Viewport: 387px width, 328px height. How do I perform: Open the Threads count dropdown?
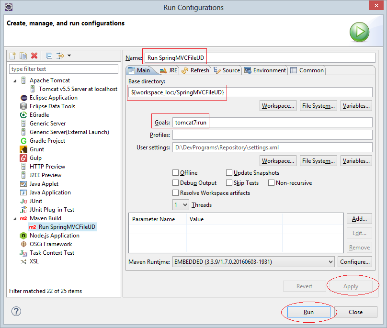point(181,205)
